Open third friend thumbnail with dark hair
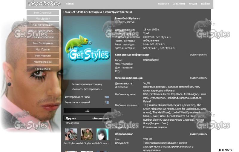 (102, 134)
